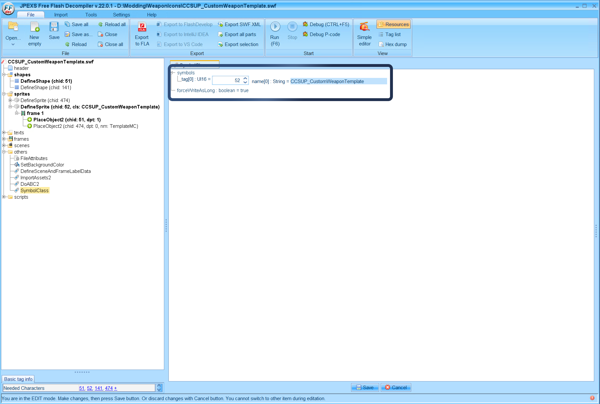The image size is (600, 404).
Task: Increment tag[0] value with the stepper
Action: [x=245, y=78]
